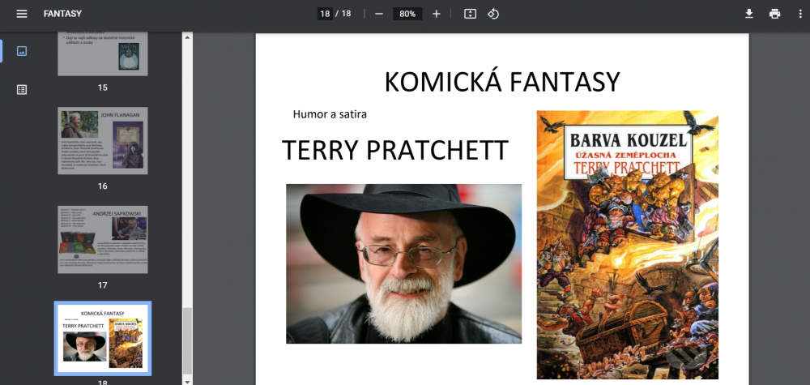Print the document
810x385 pixels.
pos(774,14)
